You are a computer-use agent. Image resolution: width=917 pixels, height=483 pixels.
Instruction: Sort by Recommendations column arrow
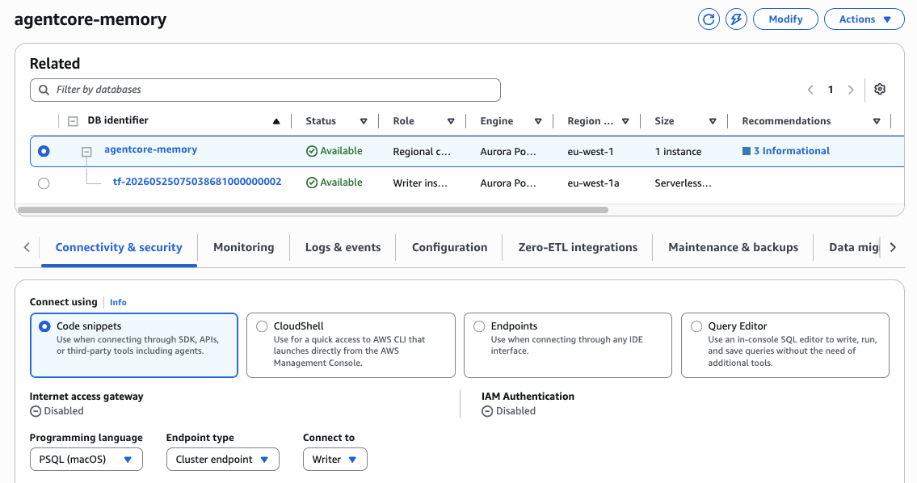(x=877, y=121)
